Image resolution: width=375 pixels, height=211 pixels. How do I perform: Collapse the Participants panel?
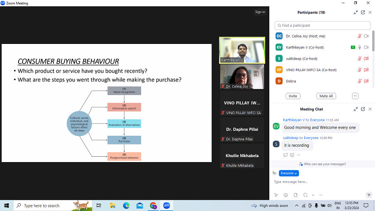[356, 12]
